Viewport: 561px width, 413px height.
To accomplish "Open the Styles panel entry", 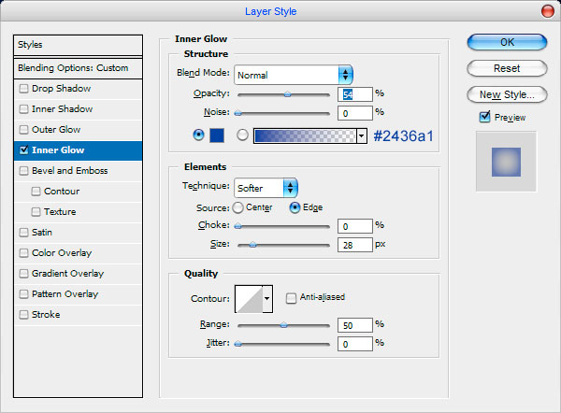I will [78, 45].
